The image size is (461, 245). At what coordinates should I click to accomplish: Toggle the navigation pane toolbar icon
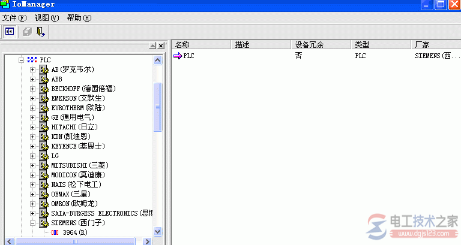pyautogui.click(x=10, y=31)
